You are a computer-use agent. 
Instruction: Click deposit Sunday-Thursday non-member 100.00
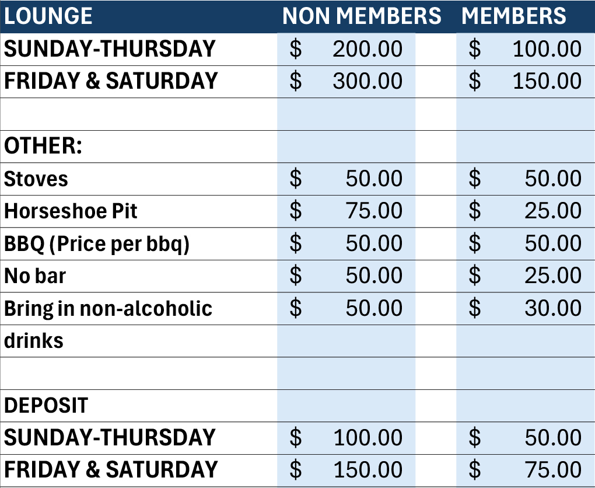click(346, 438)
